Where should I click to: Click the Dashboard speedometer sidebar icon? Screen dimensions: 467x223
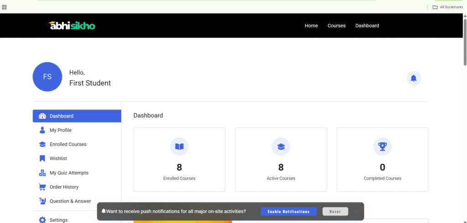pyautogui.click(x=42, y=116)
